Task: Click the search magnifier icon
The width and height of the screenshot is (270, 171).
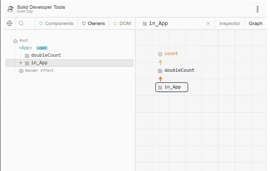Action: 21,23
